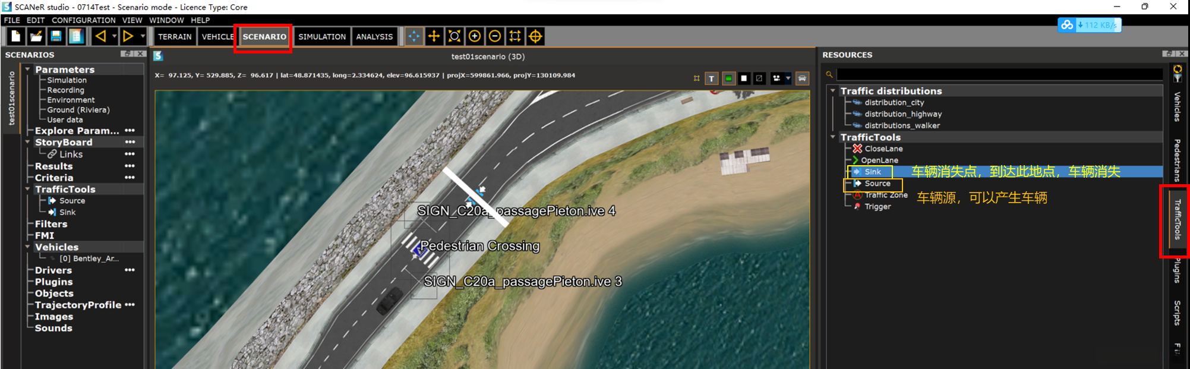Open the FILE menu
Image resolution: width=1190 pixels, height=369 pixels.
click(x=12, y=20)
